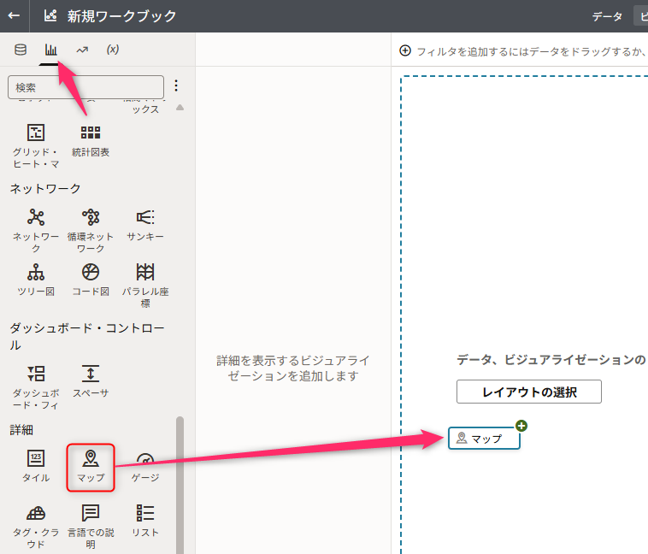
Task: Select the リスト list visualization
Action: tap(145, 521)
